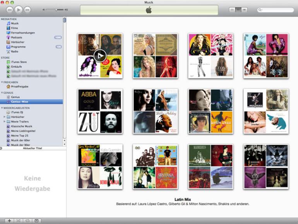The image size is (298, 224).
Task: Open the iTunes DJ playlist
Action: click(18, 112)
